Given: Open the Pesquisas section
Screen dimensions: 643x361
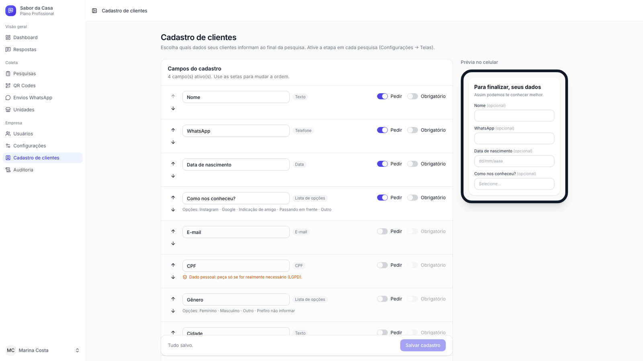Looking at the screenshot, I should point(43,73).
